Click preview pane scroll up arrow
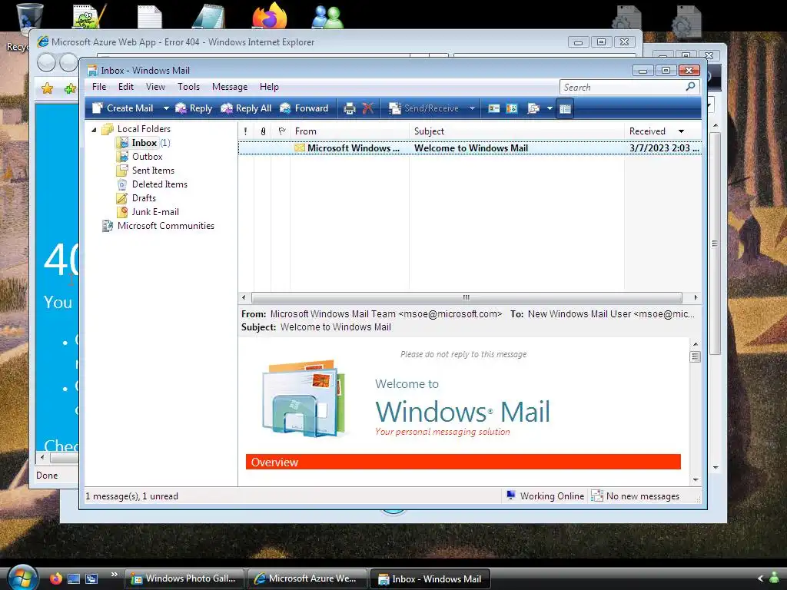787x590 pixels. 695,344
